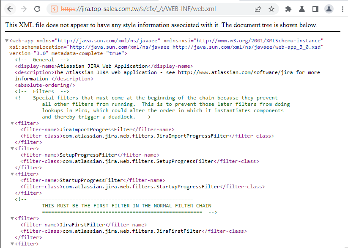Click the JiraImportProgressFilter filter-name text
Viewport: 348px width, 248px height.
point(96,130)
